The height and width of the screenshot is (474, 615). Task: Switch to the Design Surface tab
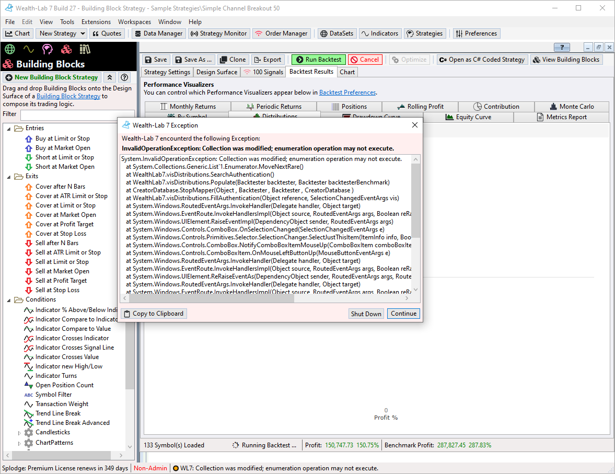click(x=217, y=72)
